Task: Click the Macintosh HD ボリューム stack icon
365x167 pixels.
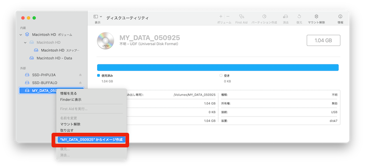Action: [27, 35]
